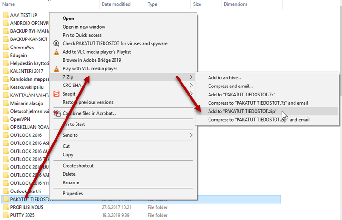Select the ANDROID OPENVPN folder icon

coord(6,23)
